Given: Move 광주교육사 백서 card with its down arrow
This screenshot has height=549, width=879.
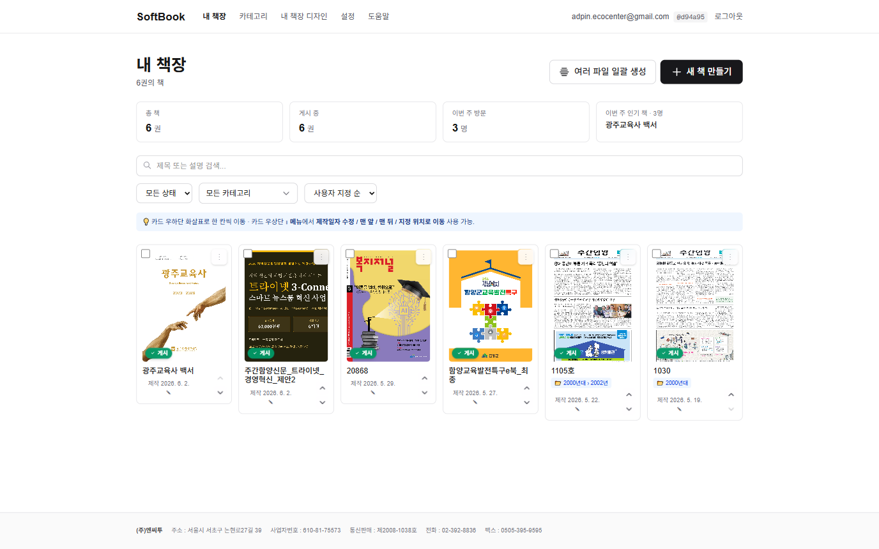Looking at the screenshot, I should pos(220,393).
